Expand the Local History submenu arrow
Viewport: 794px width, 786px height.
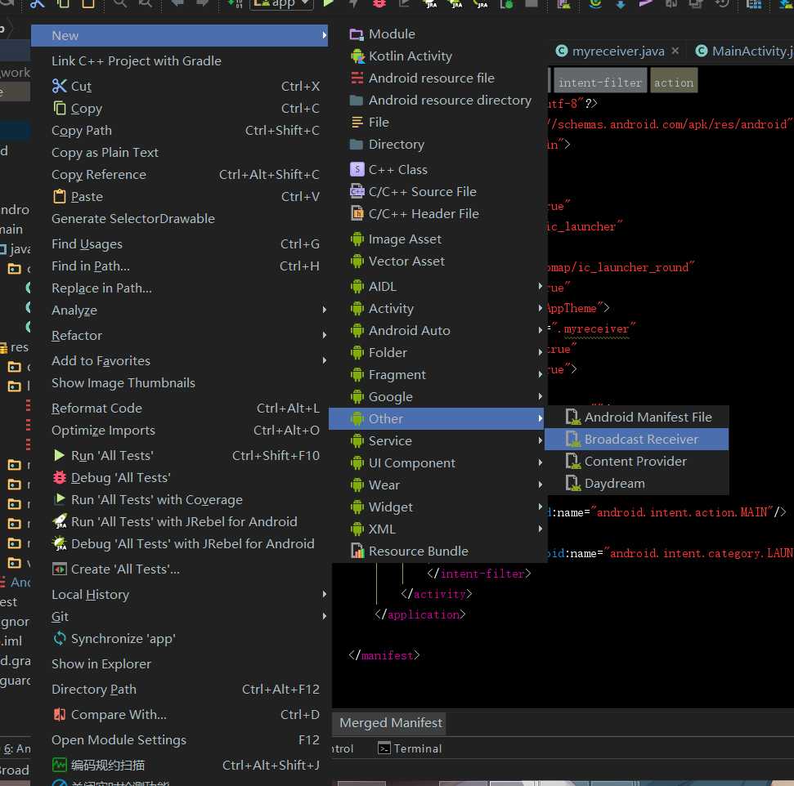(x=324, y=594)
